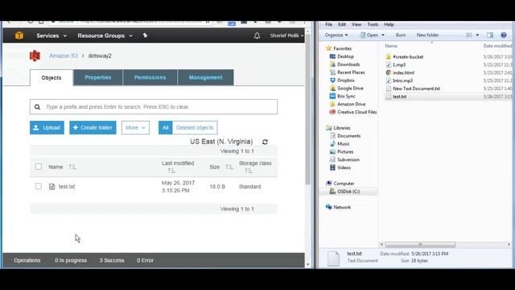Screen dimensions: 515x290
Task: Tick the checkbox for test.txt row
Action: click(39, 186)
